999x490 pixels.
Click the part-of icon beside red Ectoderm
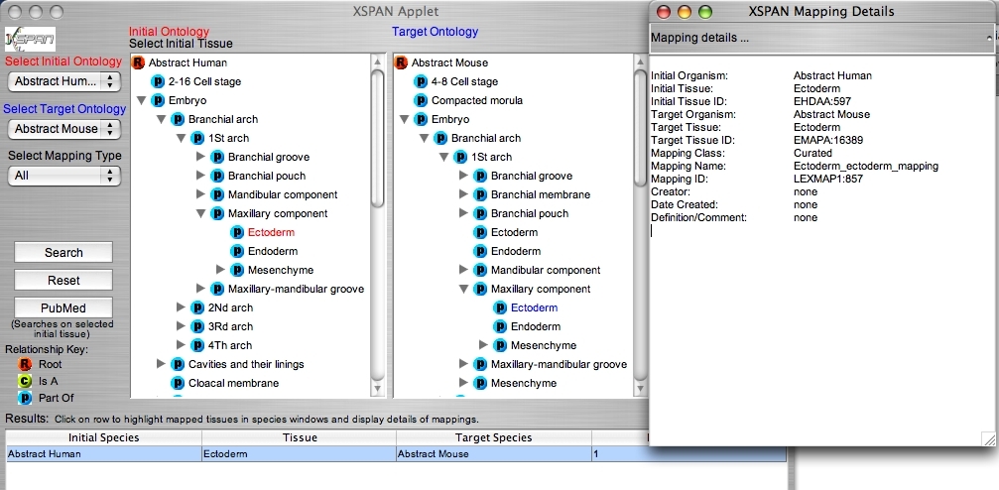237,232
